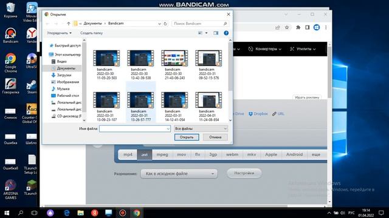Expand the Конвертеры menu
389x218 pixels.
point(265,49)
